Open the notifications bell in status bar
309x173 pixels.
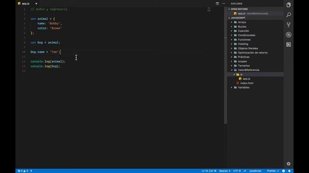289,171
